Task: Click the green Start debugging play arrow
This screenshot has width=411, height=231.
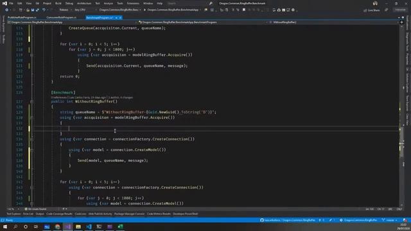Action: 144,10
